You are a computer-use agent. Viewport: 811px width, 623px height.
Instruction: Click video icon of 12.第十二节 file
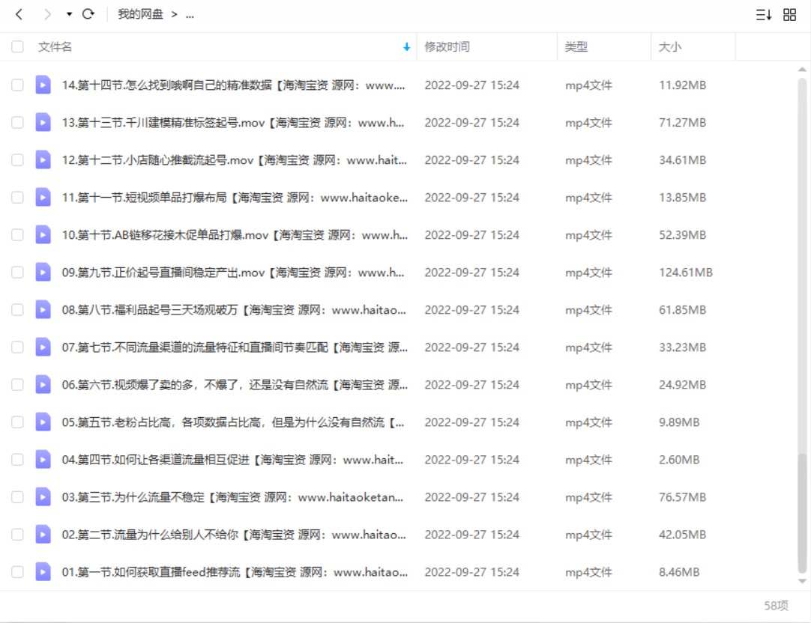(x=43, y=159)
